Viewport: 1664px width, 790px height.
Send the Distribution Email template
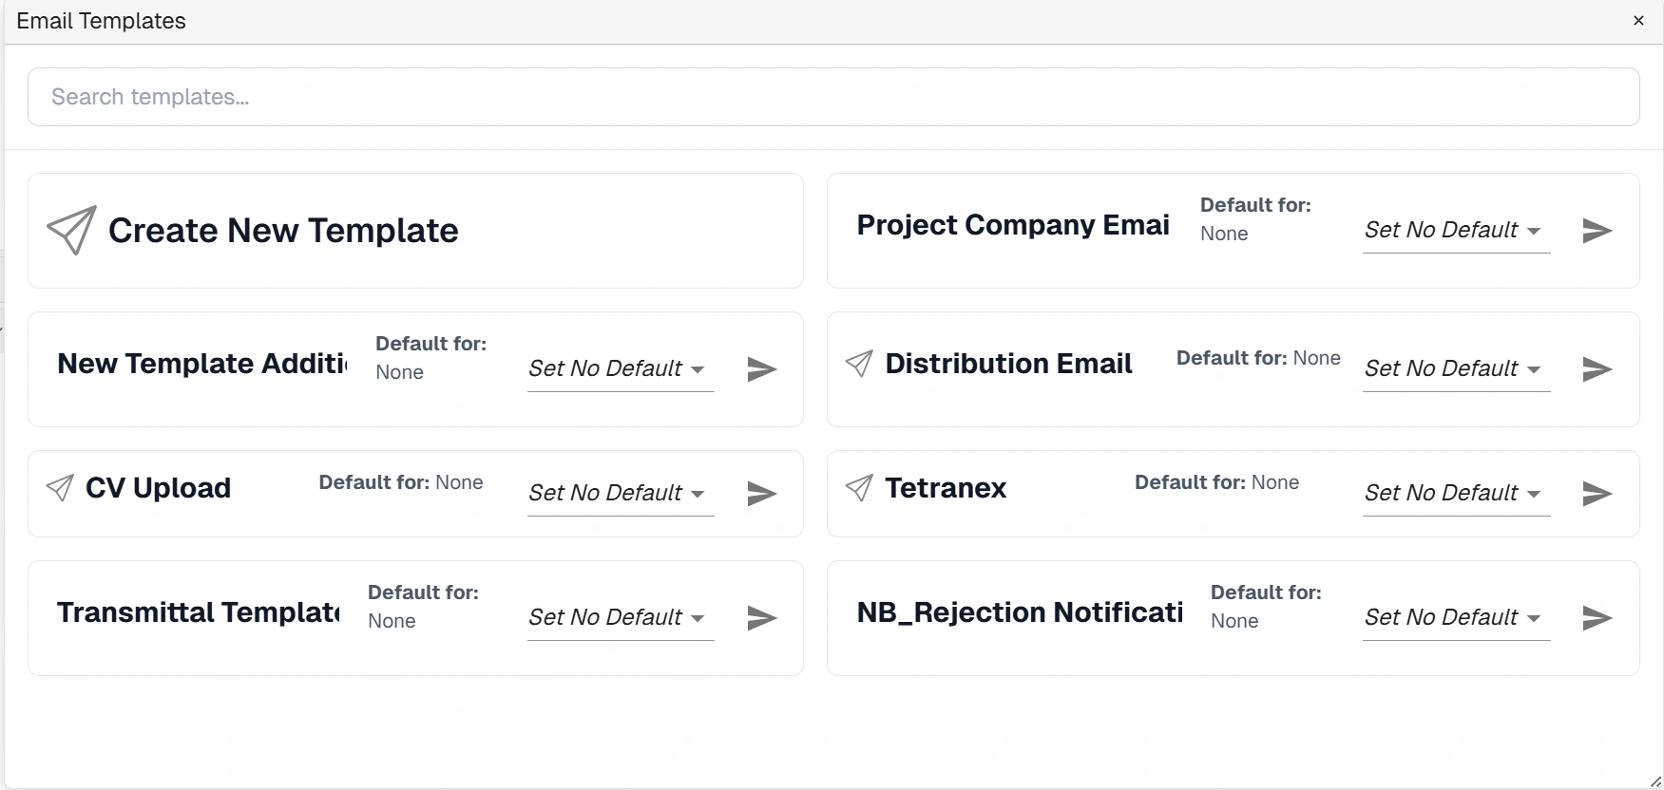pos(1597,369)
